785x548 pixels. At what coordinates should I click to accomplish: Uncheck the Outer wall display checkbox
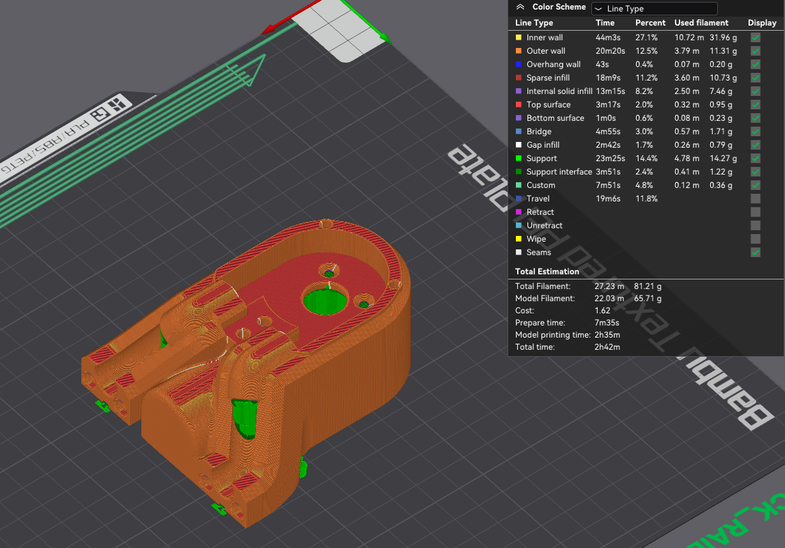point(756,51)
